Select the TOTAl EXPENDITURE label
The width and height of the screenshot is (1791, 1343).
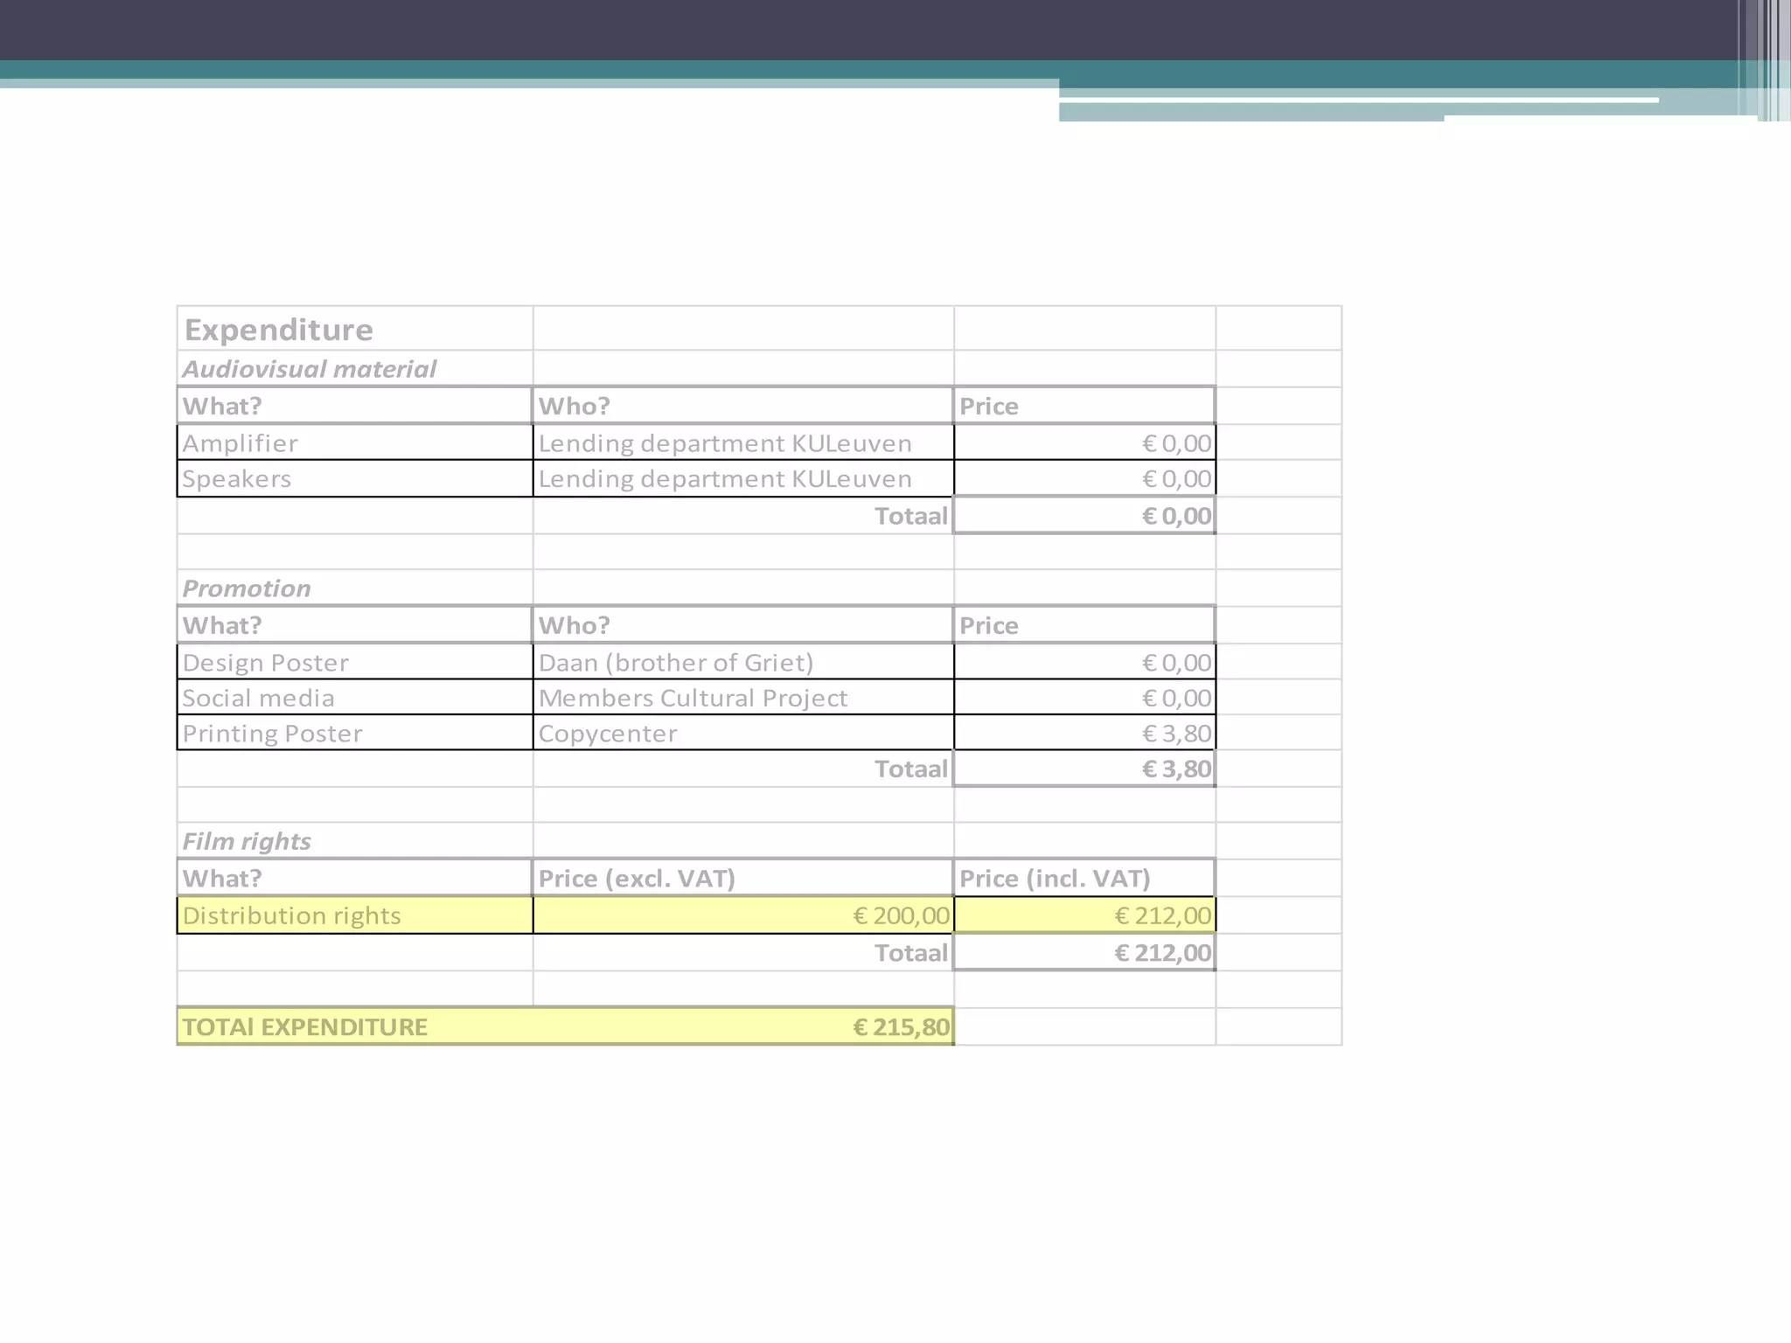pos(305,1026)
